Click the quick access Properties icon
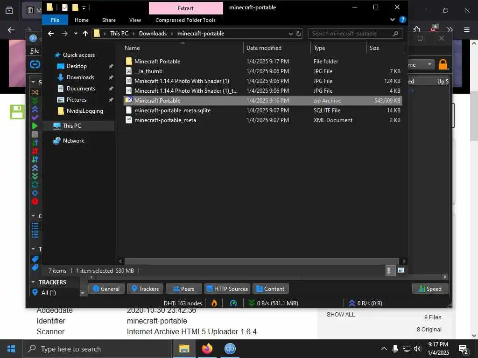 tap(64, 7)
